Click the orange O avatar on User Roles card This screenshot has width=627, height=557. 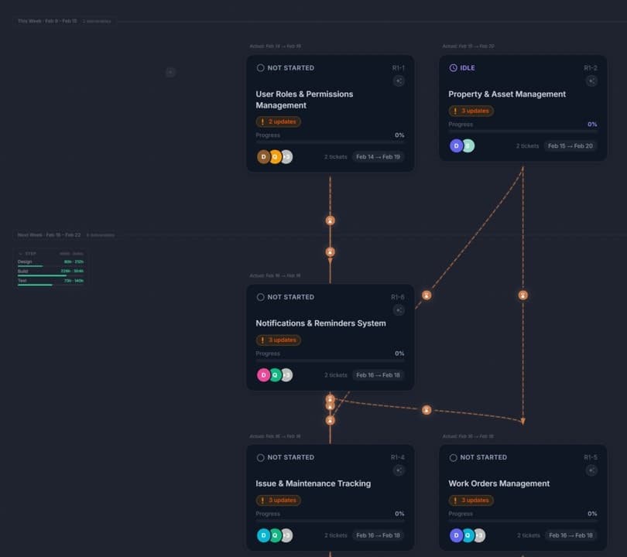pyautogui.click(x=275, y=156)
